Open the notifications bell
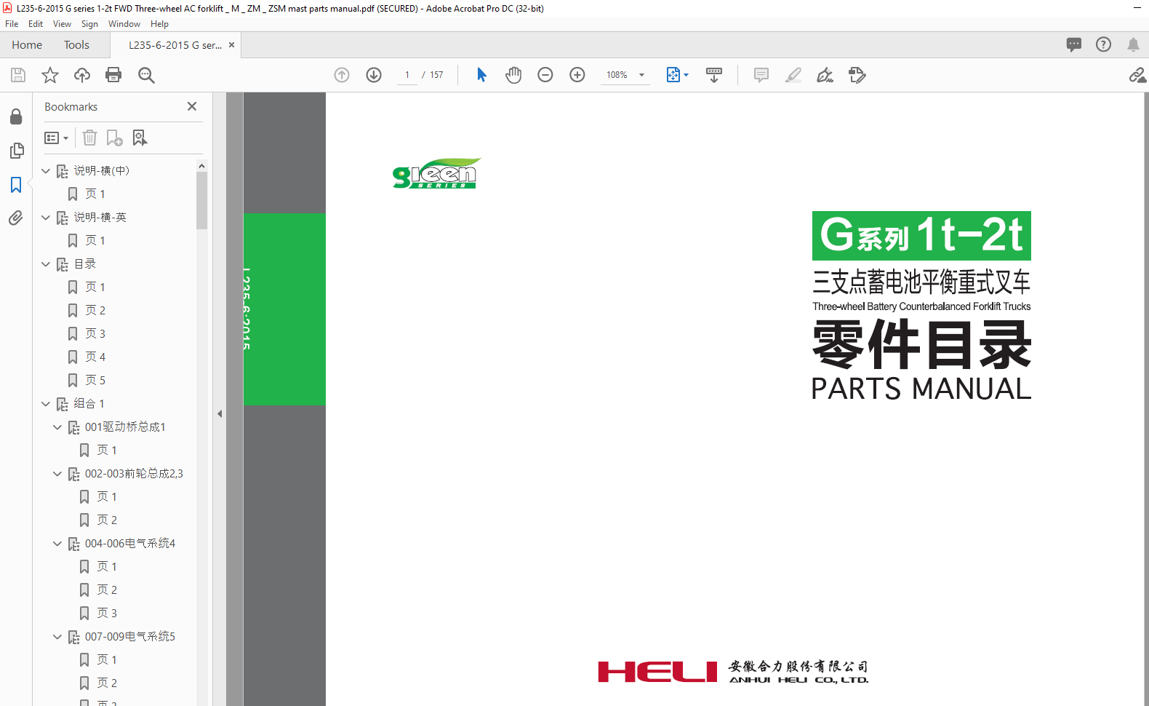Screen dimensions: 1149x706 click(x=1133, y=44)
